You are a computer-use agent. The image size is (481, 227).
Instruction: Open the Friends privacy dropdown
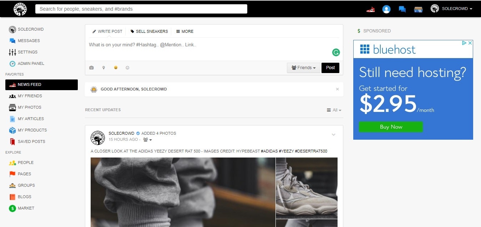303,68
